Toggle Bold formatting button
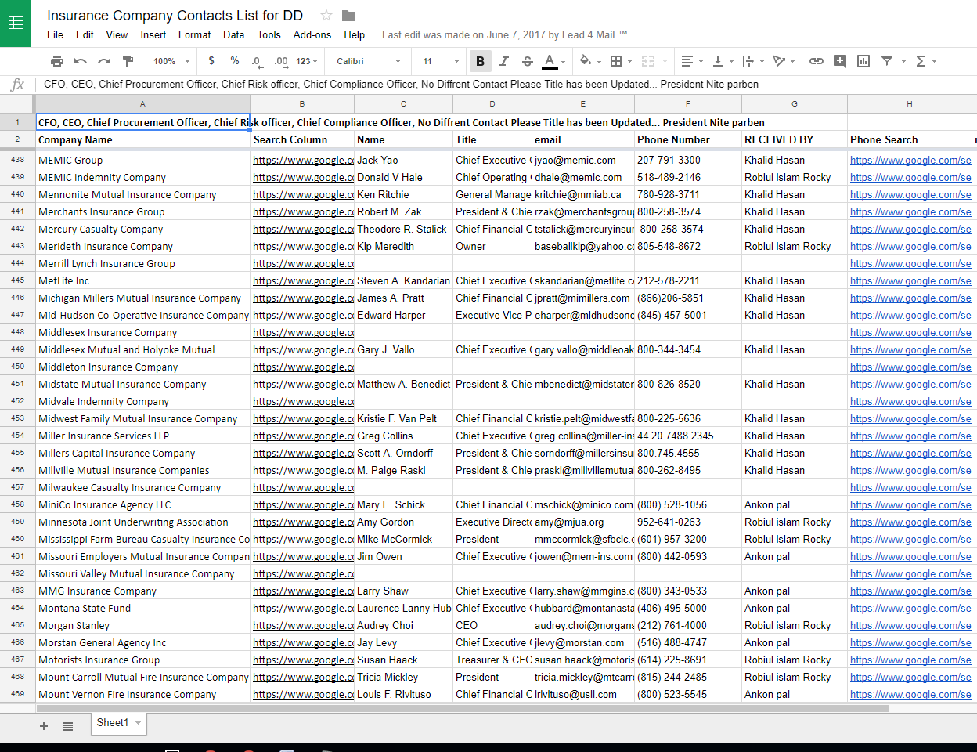The height and width of the screenshot is (752, 977). click(480, 61)
